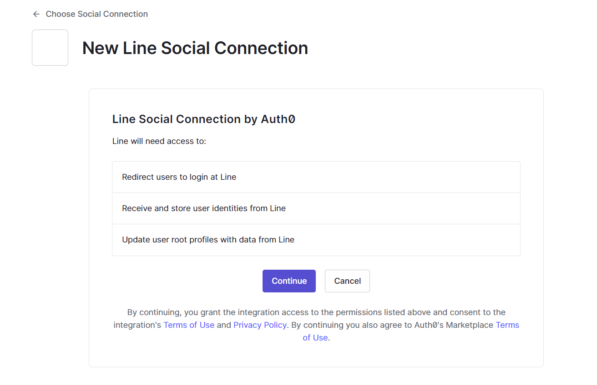Image resolution: width=597 pixels, height=385 pixels.
Task: Select the Update user root profiles row
Action: click(316, 240)
